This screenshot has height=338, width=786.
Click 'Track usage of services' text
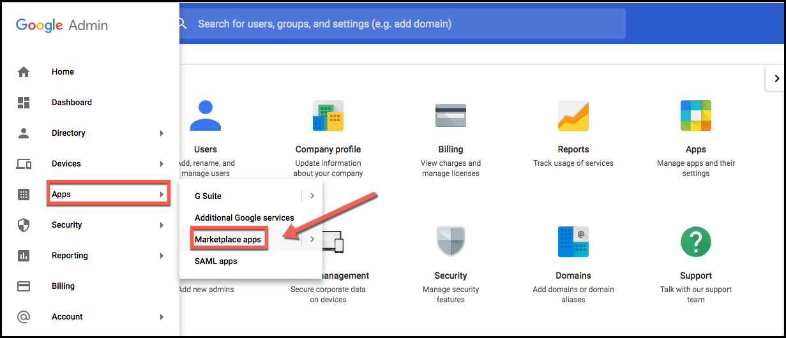click(573, 163)
